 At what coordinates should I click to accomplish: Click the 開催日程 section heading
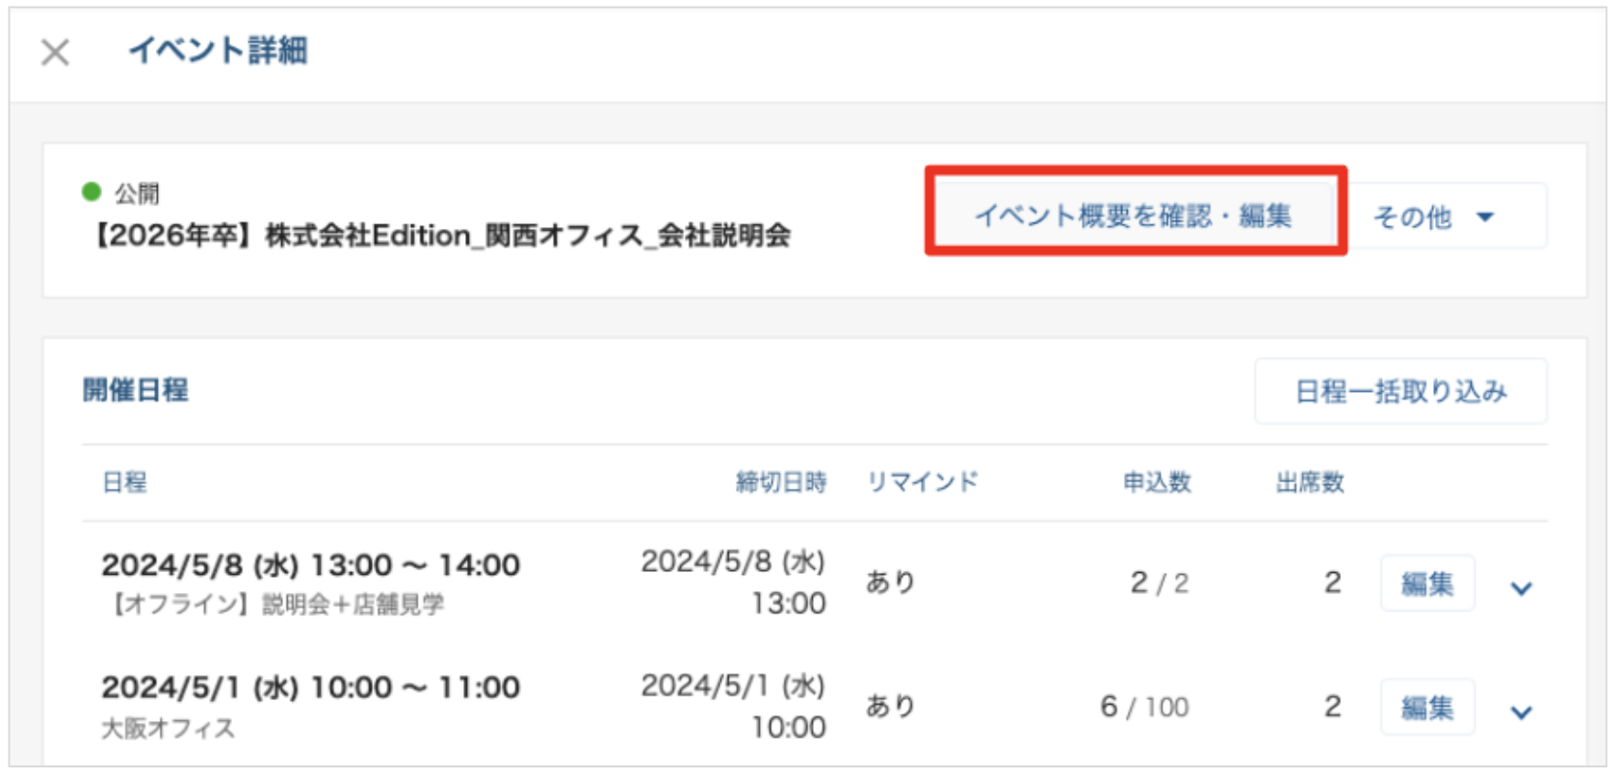point(135,390)
